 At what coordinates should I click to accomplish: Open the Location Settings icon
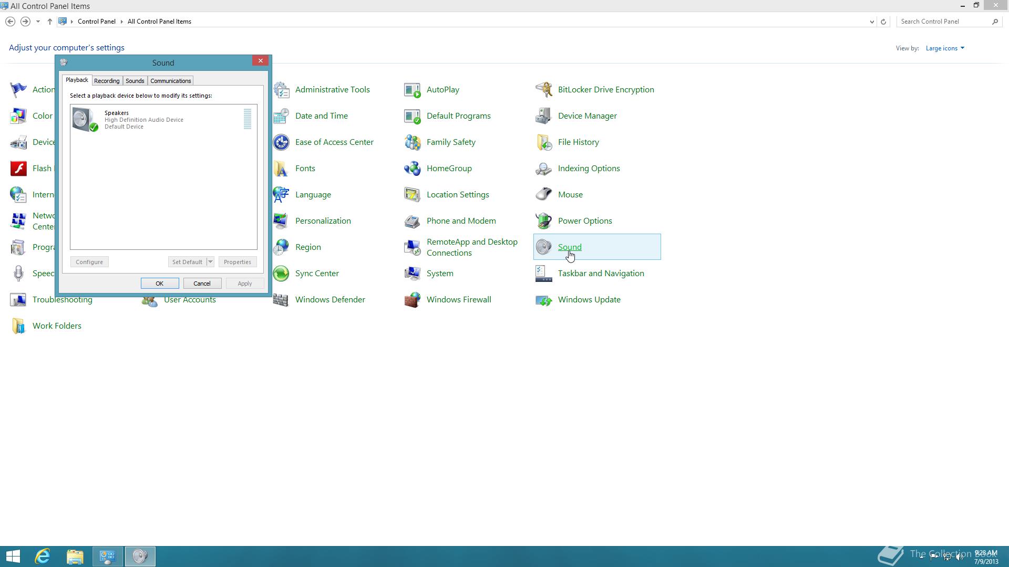[x=413, y=195]
